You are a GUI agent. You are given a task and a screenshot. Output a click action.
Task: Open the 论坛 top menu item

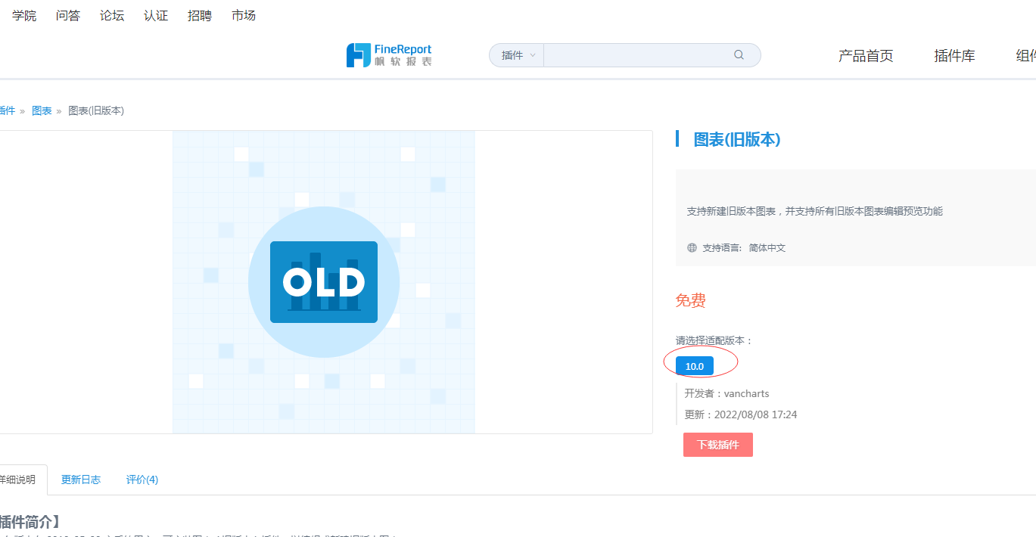pyautogui.click(x=112, y=15)
